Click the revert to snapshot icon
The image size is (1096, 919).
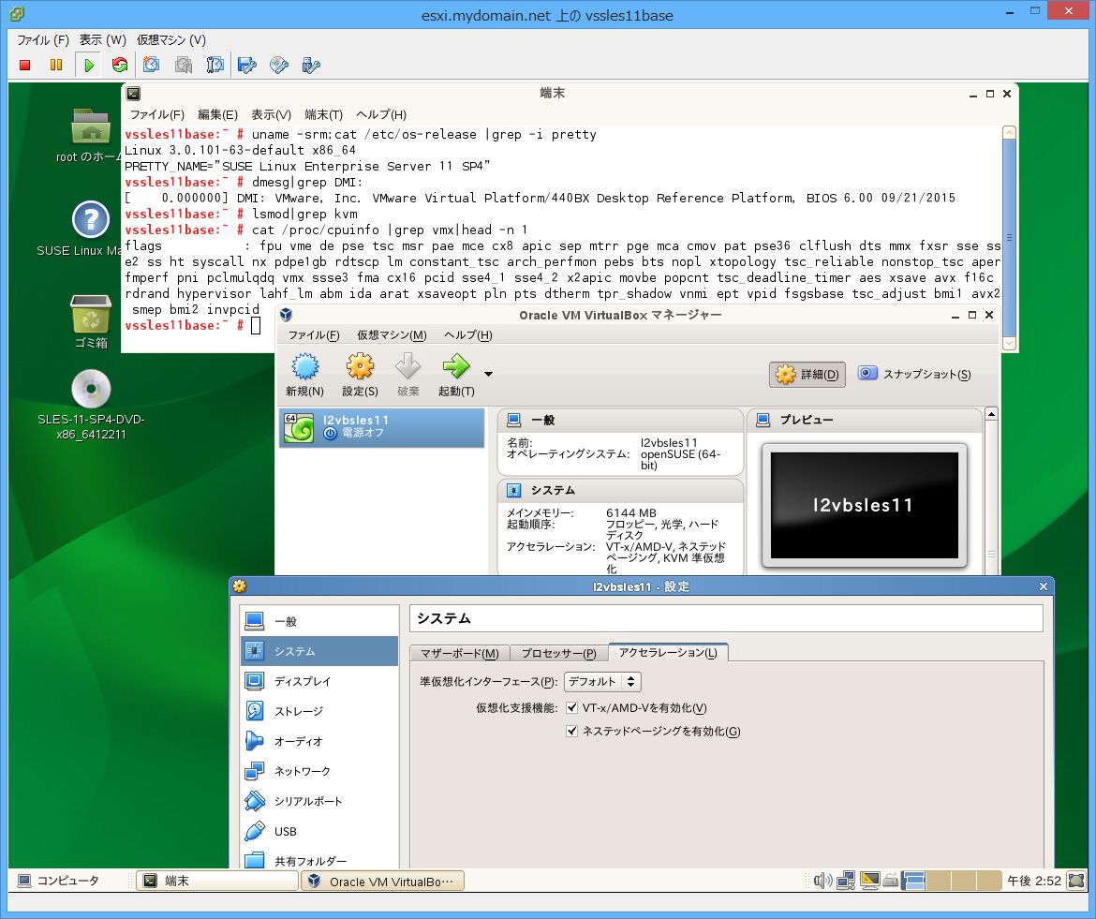tap(183, 65)
